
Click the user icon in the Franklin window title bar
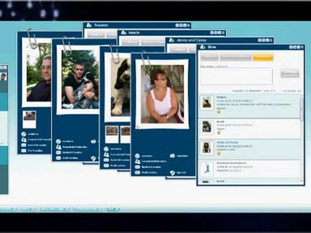click(89, 25)
